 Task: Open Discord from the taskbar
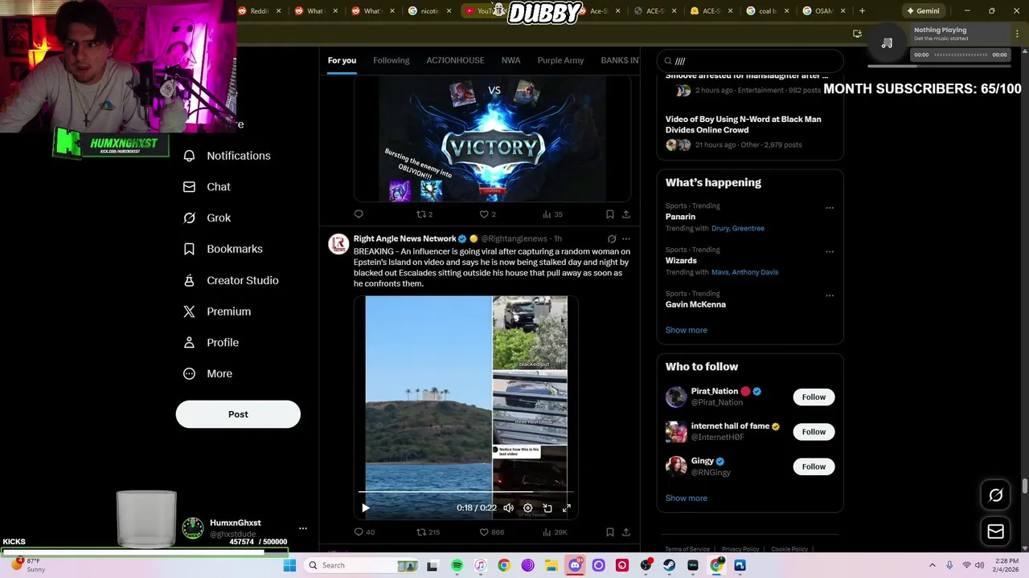click(x=575, y=565)
